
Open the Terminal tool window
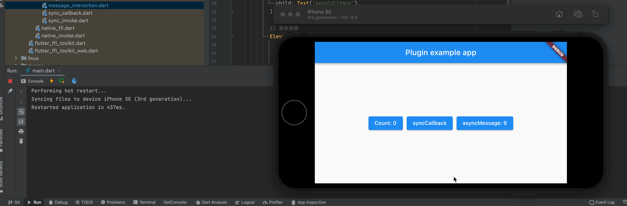pos(144,202)
